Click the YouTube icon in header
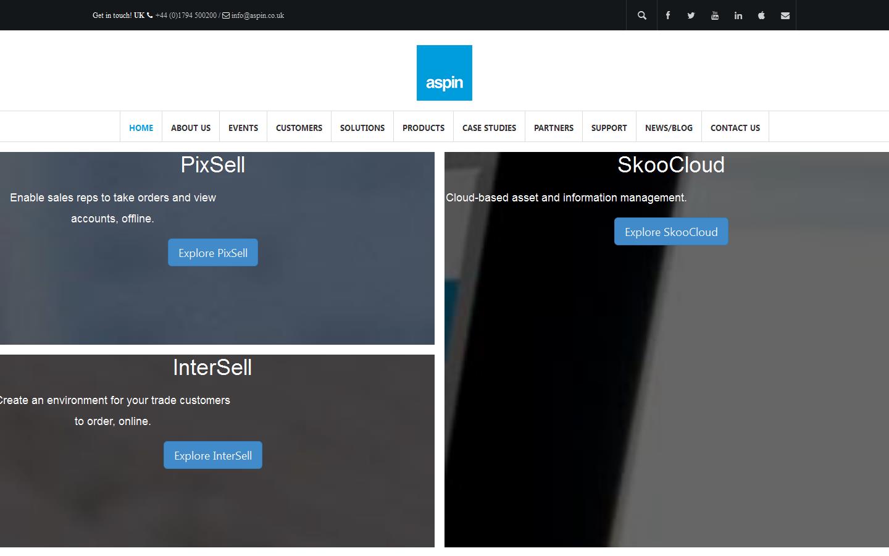This screenshot has width=889, height=556. (714, 15)
